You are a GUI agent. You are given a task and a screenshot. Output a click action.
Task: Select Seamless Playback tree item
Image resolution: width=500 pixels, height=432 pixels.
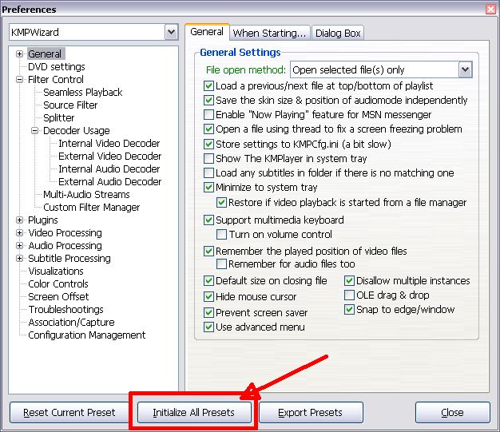click(83, 92)
